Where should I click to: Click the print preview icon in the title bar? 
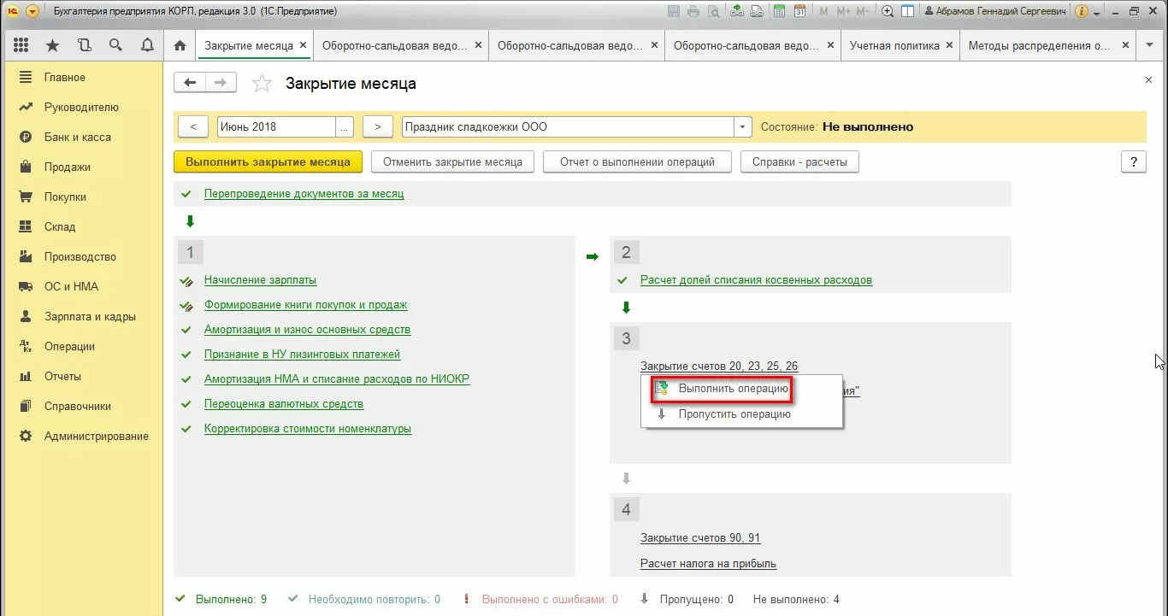click(712, 12)
